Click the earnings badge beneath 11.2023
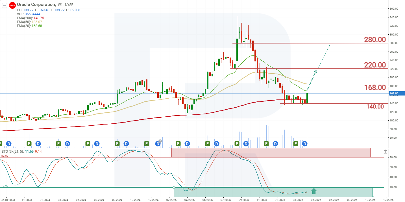 pos(29,144)
